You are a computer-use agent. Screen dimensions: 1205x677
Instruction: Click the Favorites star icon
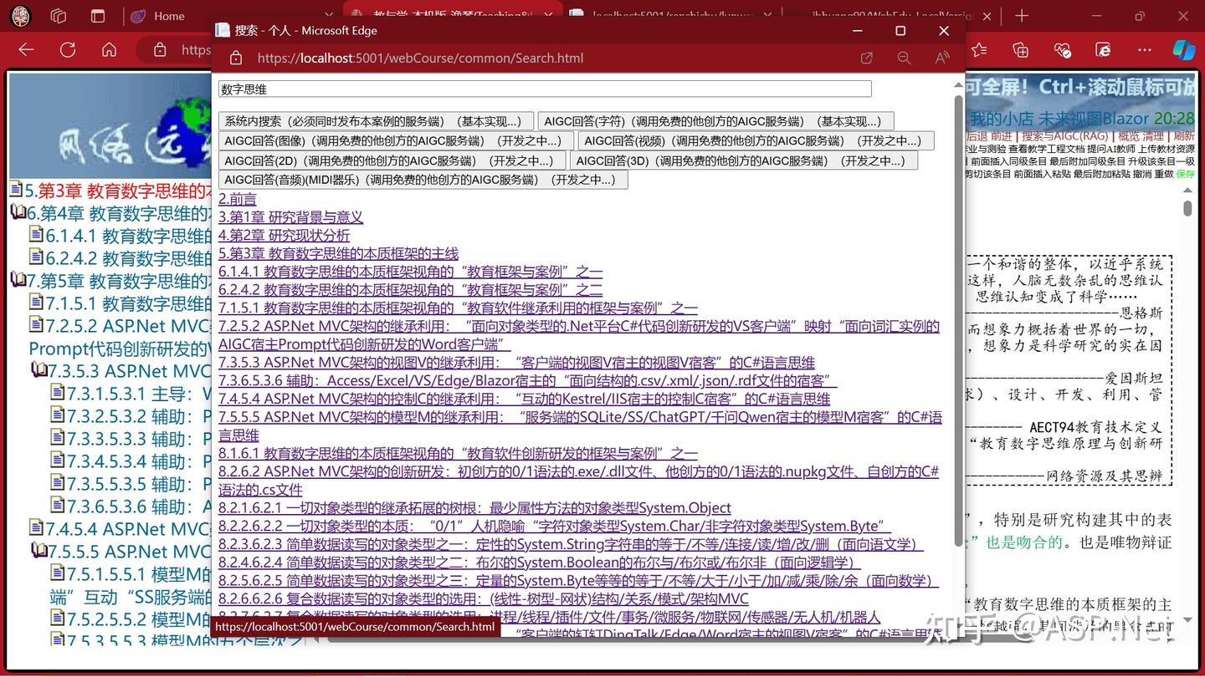(x=979, y=50)
